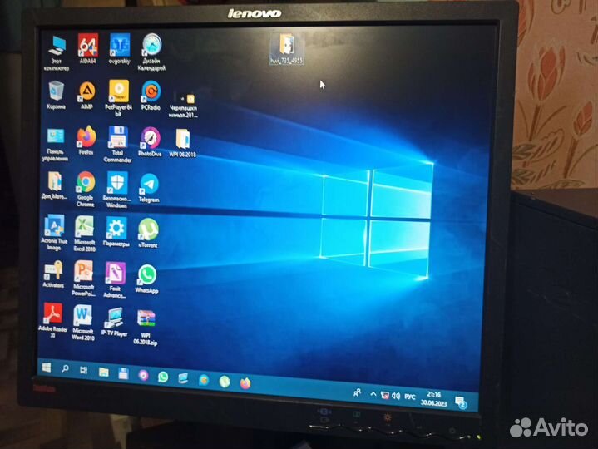Select the Черепашки ниндзя file icon
Image resolution: width=598 pixels, height=449 pixels.
click(x=184, y=105)
